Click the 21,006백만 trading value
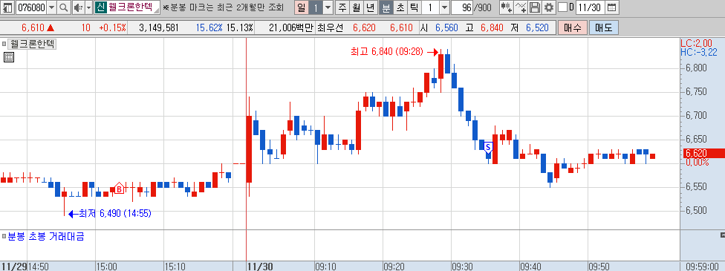The image size is (725, 271). (292, 27)
